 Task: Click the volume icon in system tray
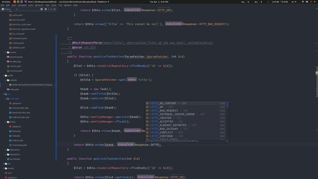tap(307, 1)
